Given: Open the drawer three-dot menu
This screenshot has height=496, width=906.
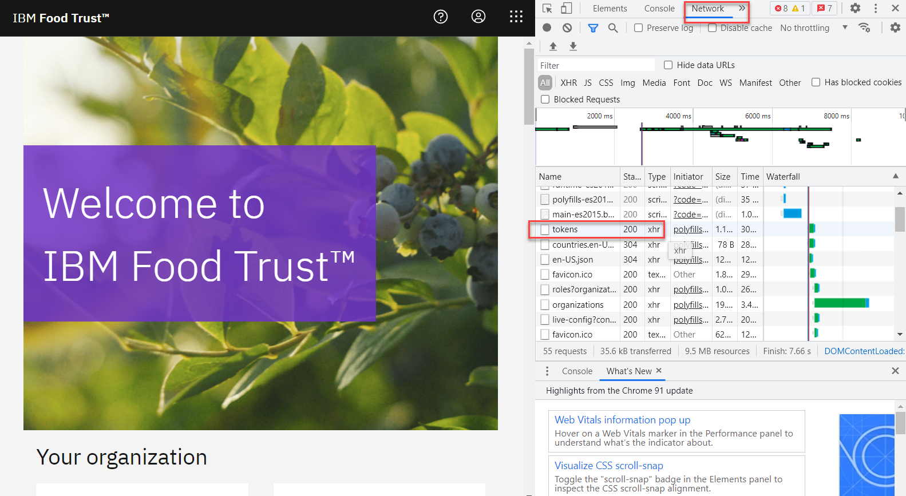Looking at the screenshot, I should 547,371.
